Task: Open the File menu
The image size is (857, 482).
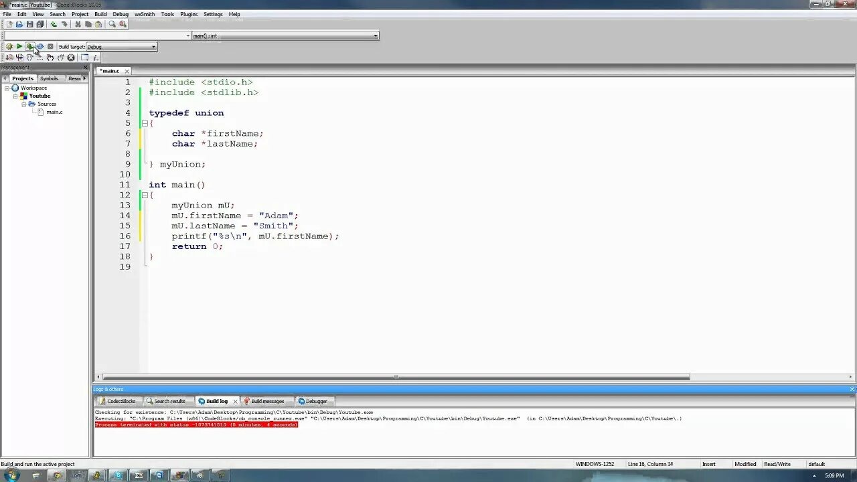Action: tap(7, 14)
